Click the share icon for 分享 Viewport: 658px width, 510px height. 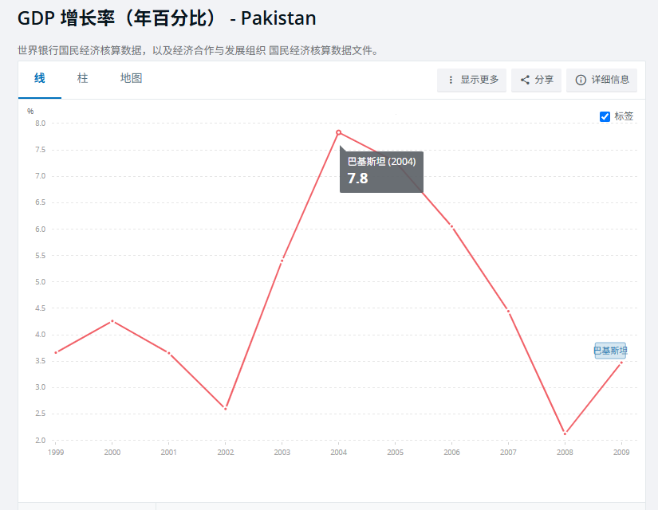[525, 80]
